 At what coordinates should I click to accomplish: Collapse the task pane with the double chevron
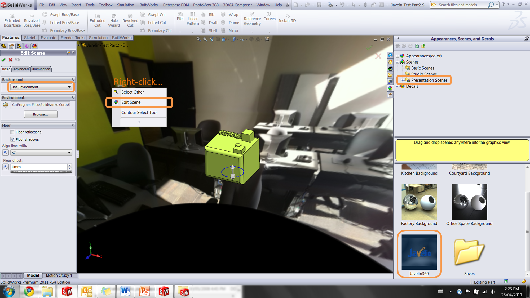(397, 38)
